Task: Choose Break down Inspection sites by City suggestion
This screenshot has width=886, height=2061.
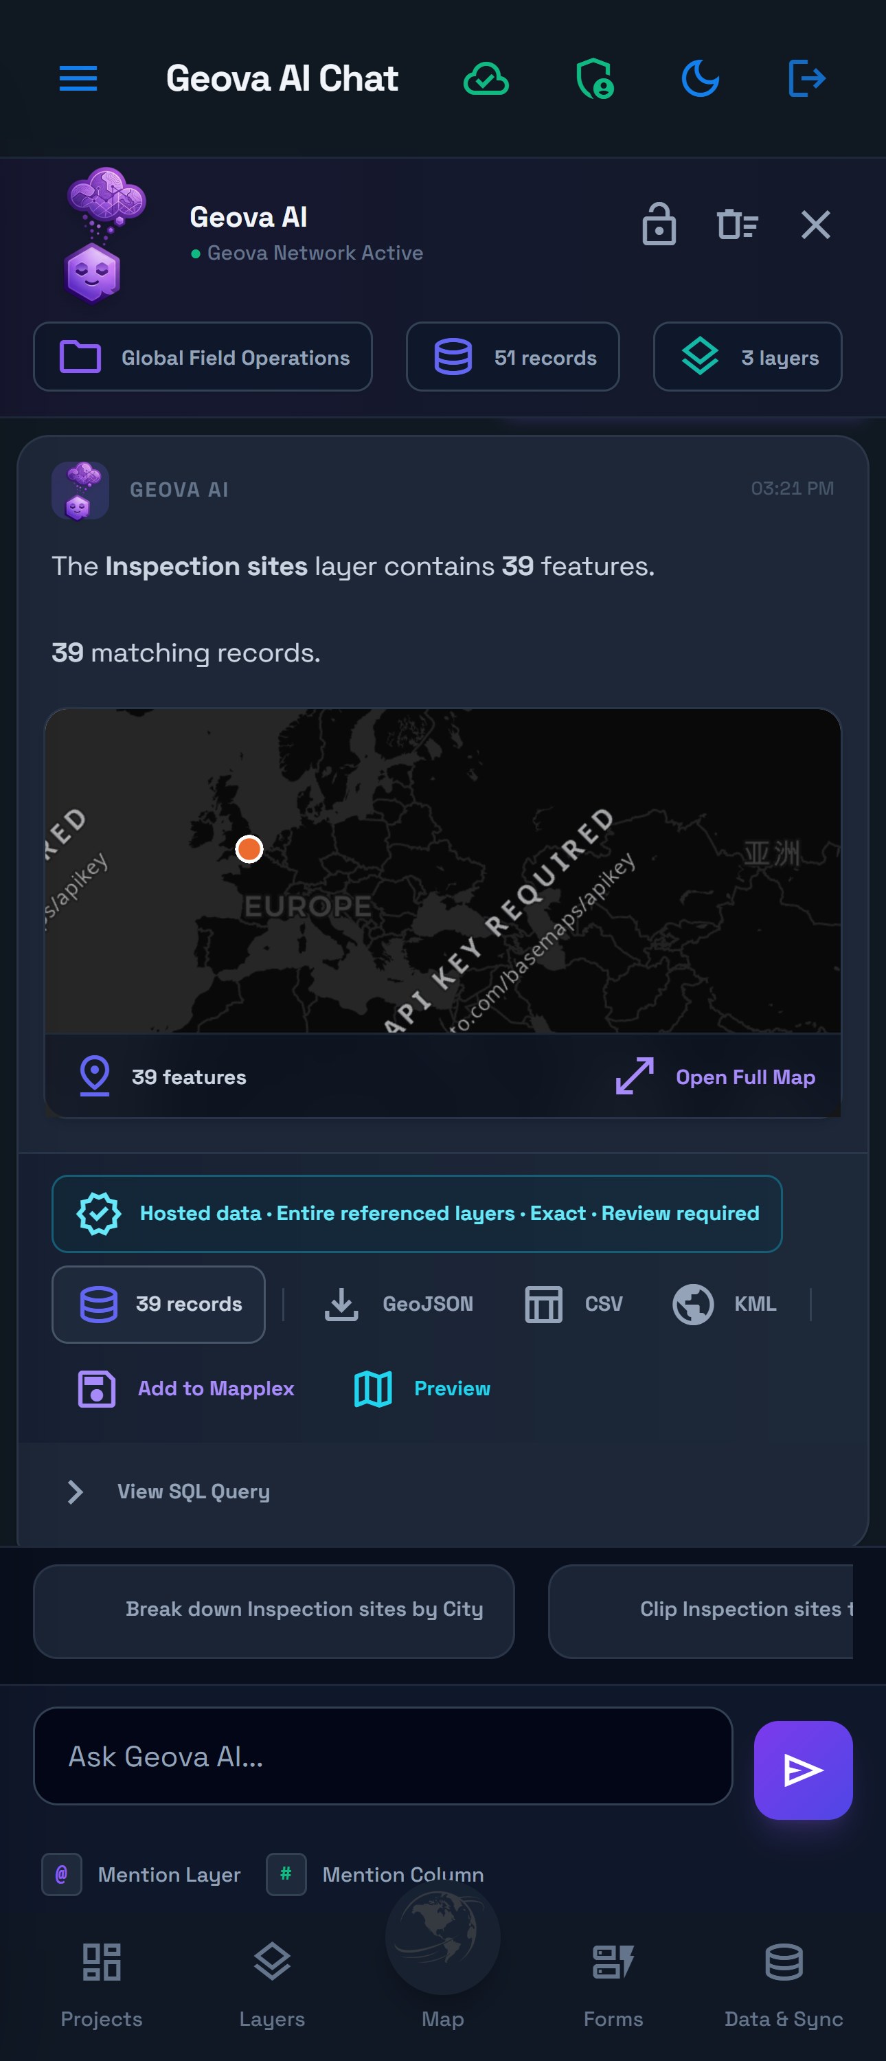Action: [273, 1610]
